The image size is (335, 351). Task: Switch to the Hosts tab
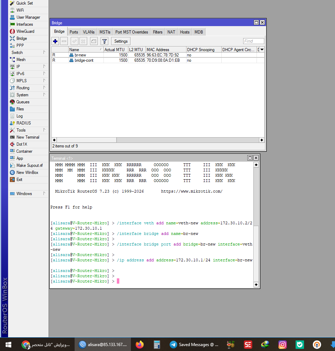pos(185,32)
